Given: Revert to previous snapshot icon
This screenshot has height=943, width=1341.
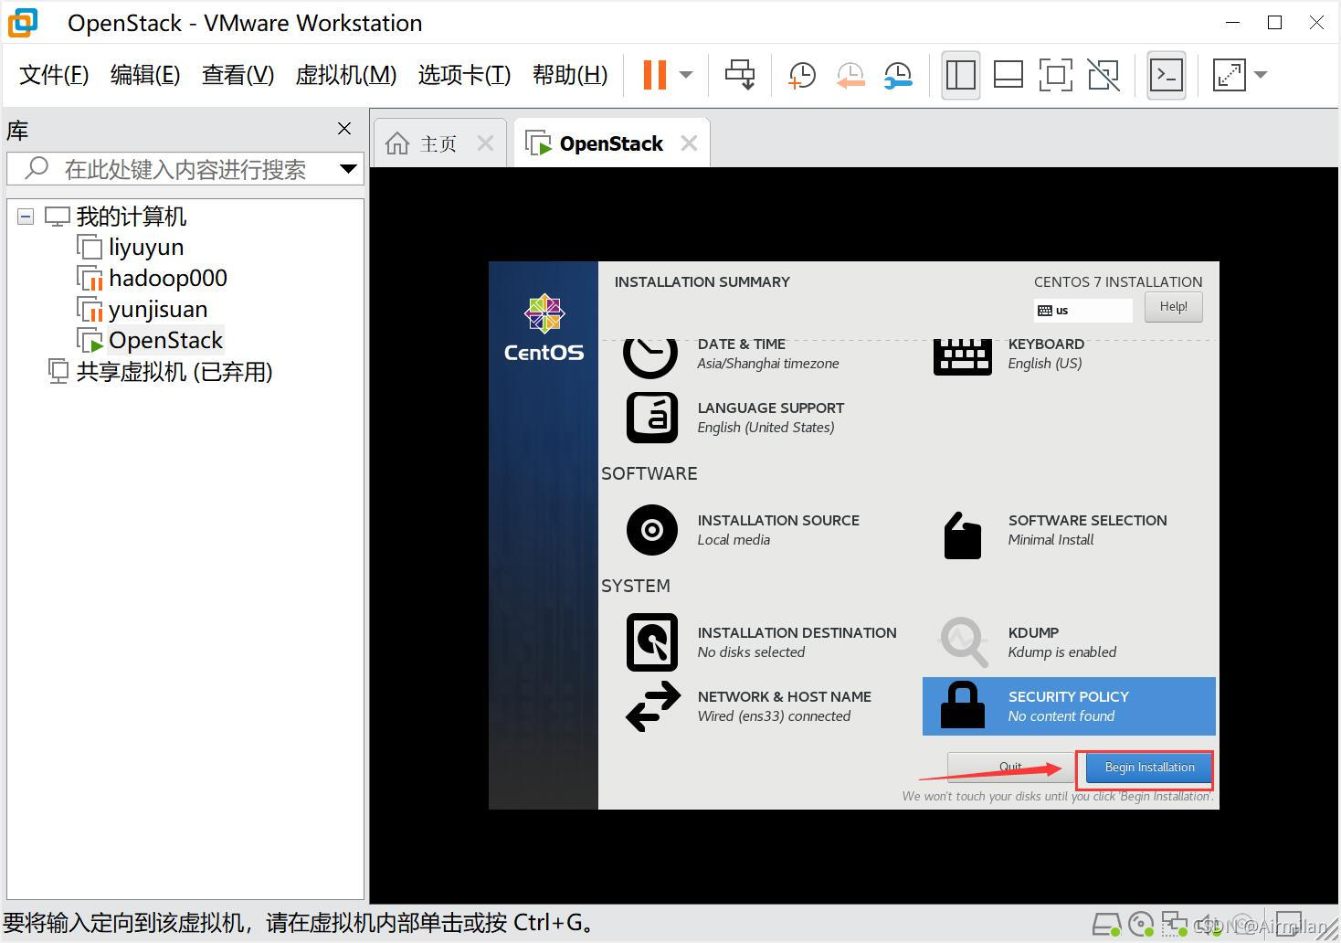Looking at the screenshot, I should pos(850,75).
